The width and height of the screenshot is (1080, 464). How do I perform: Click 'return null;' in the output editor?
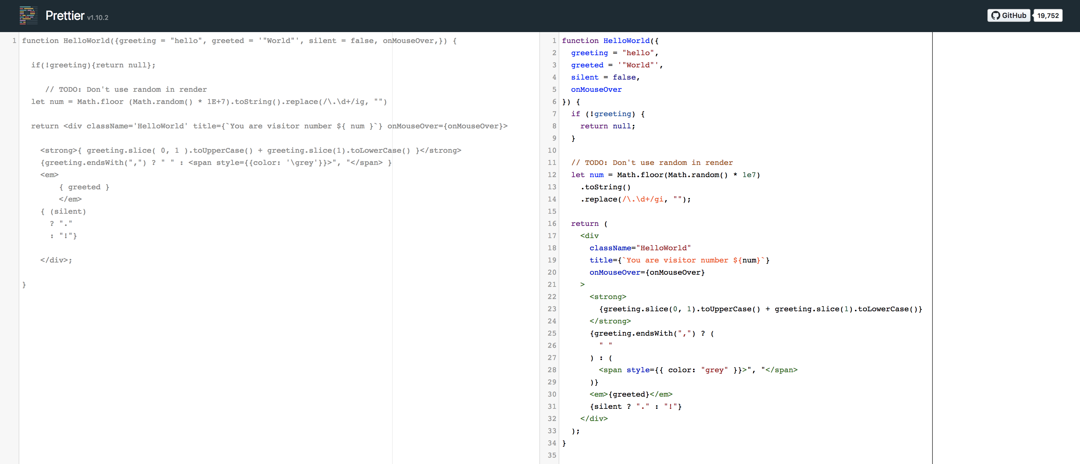point(608,126)
